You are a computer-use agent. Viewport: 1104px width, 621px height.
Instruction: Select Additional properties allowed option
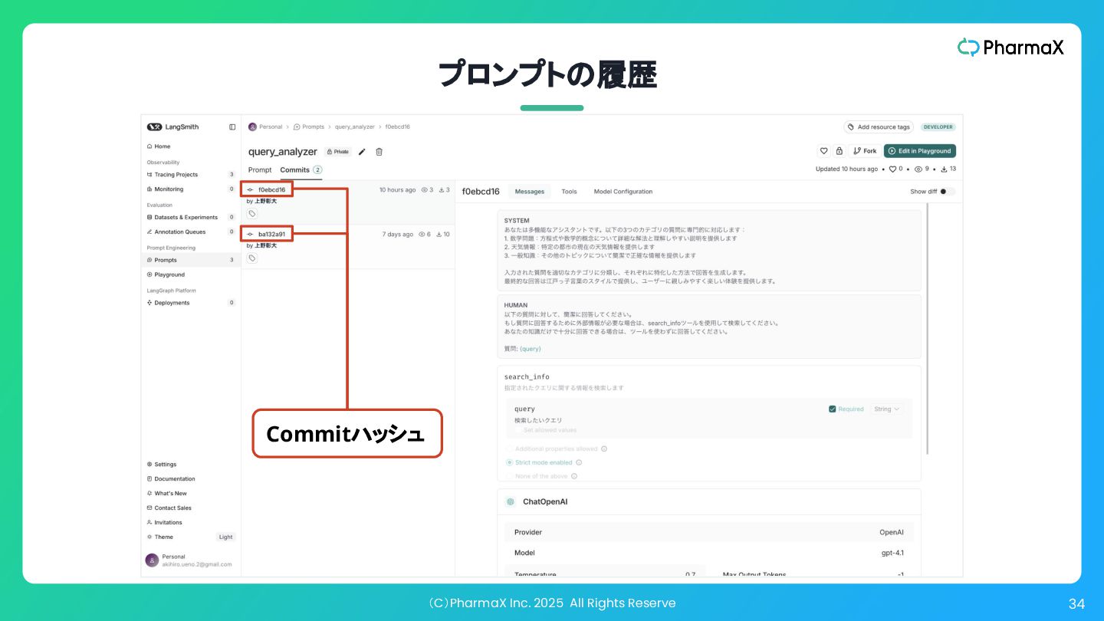point(509,449)
